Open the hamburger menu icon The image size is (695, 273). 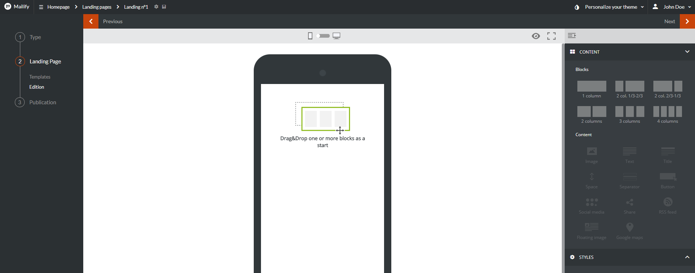point(41,7)
